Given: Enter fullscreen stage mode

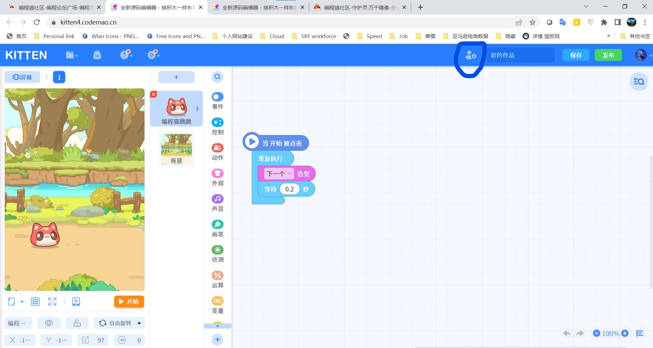Looking at the screenshot, I should coord(52,301).
